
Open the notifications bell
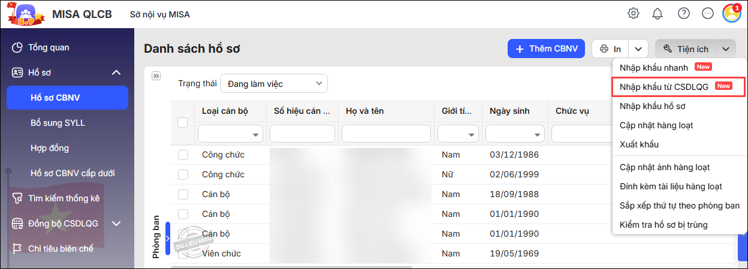(658, 14)
